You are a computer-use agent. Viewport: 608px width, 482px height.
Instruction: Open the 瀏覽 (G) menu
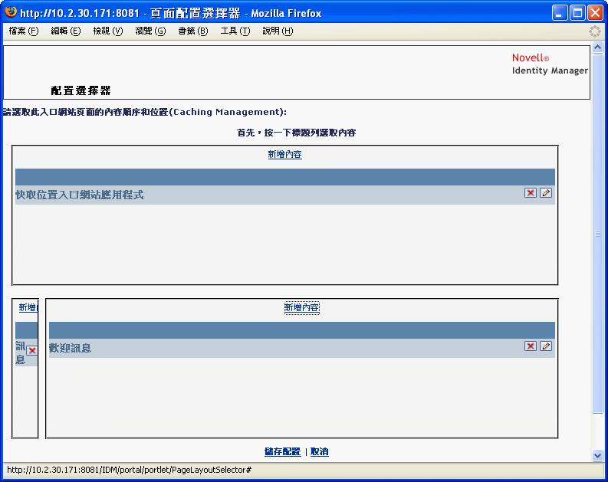(x=150, y=31)
